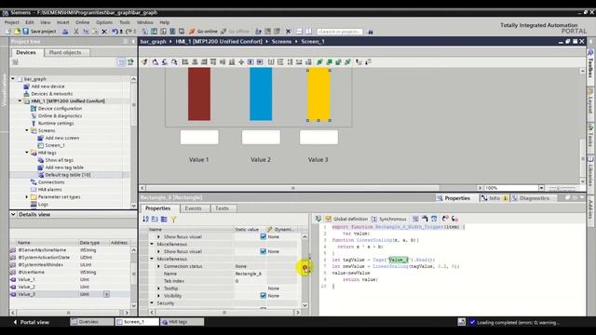596x335 pixels.
Task: Expand the Parameter set types folder
Action: pyautogui.click(x=27, y=197)
